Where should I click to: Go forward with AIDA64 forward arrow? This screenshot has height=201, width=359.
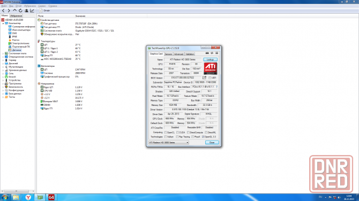(9, 11)
